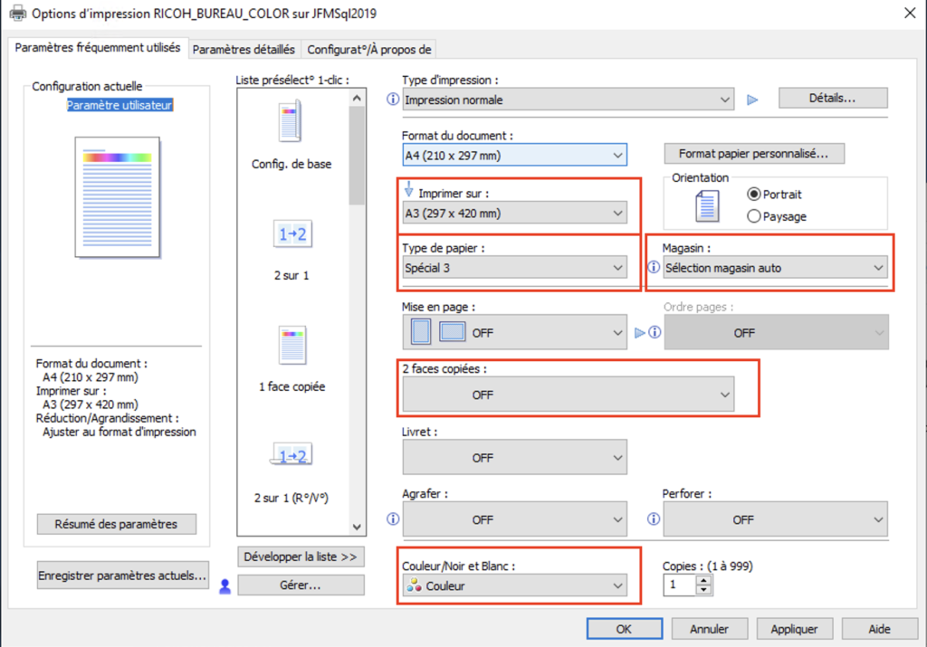Image resolution: width=927 pixels, height=647 pixels.
Task: Click info icon beside Agrafer dropdown
Action: click(393, 519)
